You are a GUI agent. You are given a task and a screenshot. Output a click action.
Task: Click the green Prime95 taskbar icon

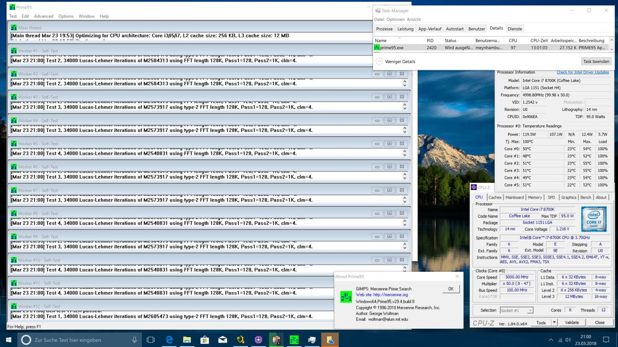[x=294, y=340]
